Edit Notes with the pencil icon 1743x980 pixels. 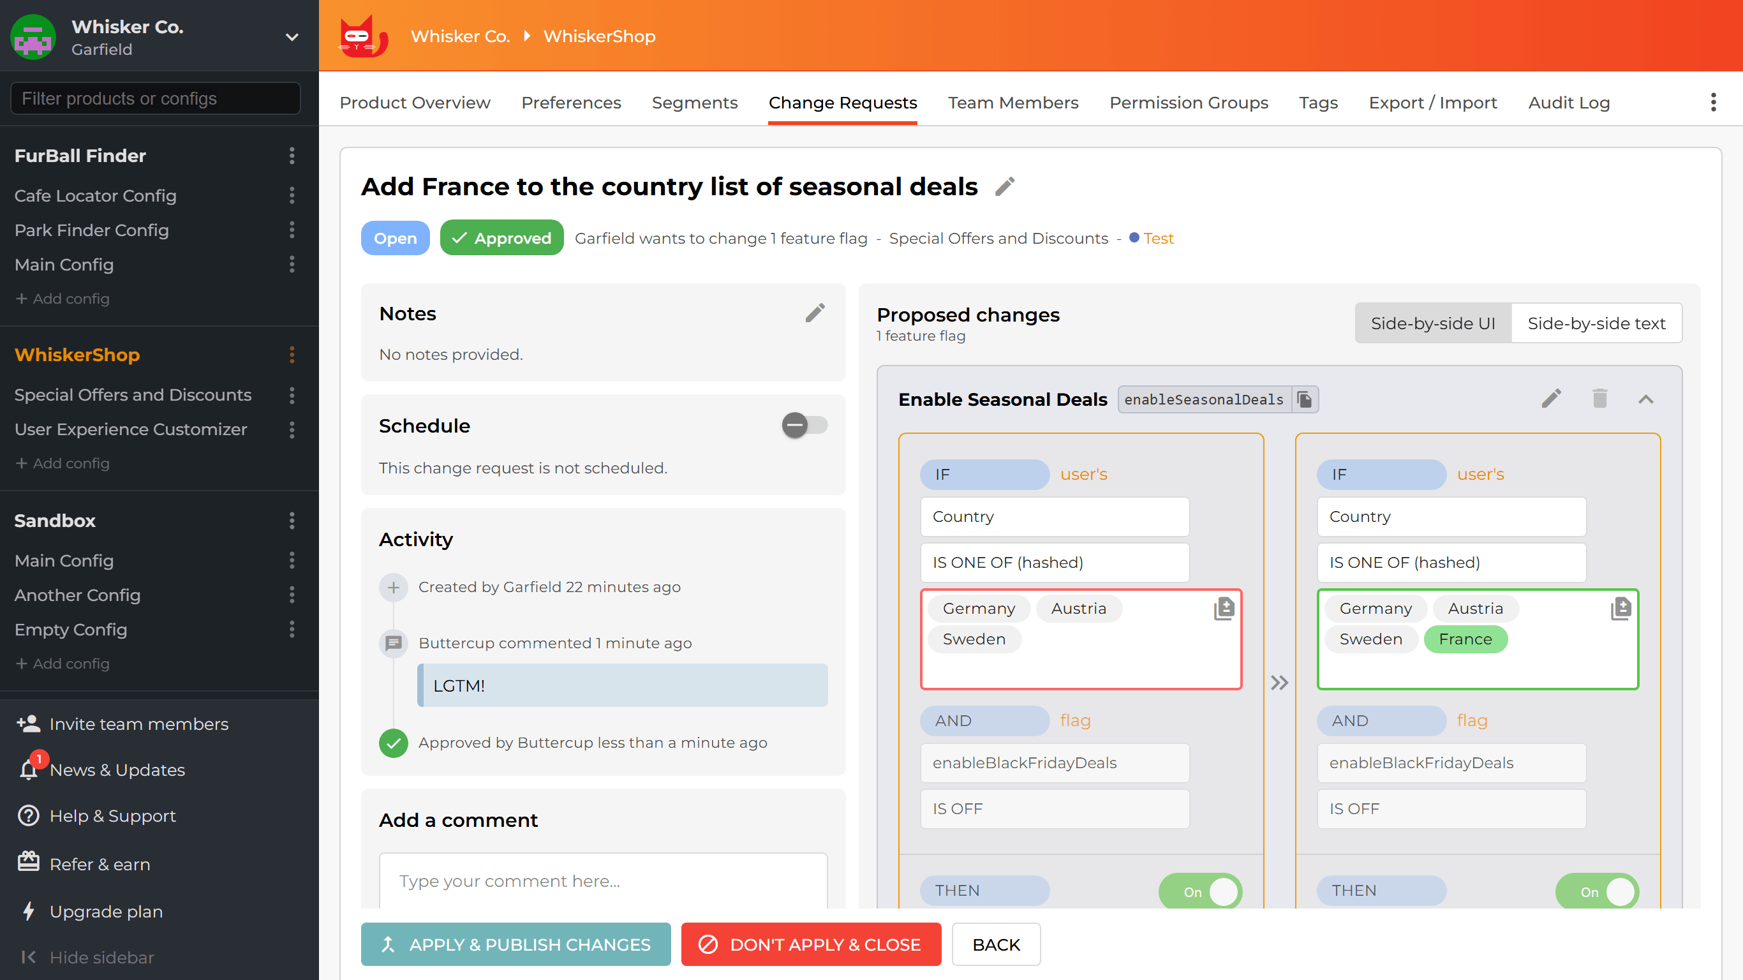click(x=815, y=313)
